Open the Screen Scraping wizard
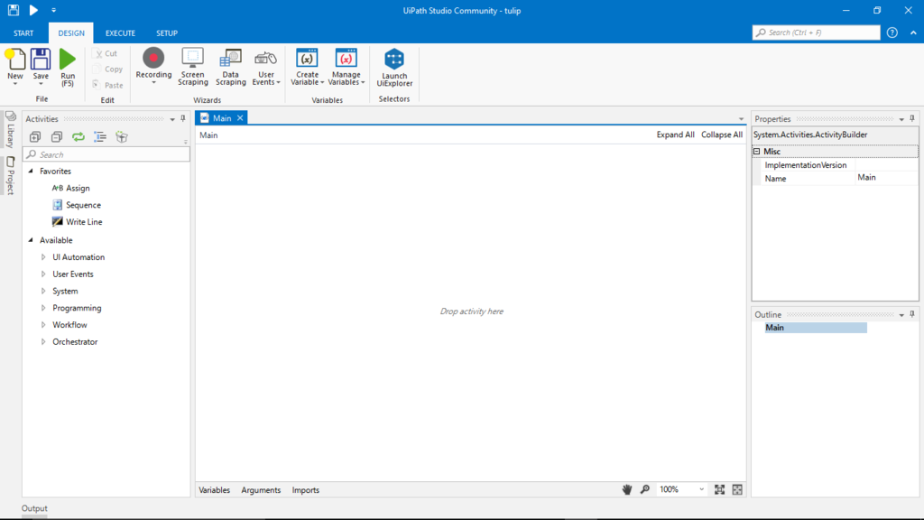Viewport: 924px width, 520px height. point(193,67)
